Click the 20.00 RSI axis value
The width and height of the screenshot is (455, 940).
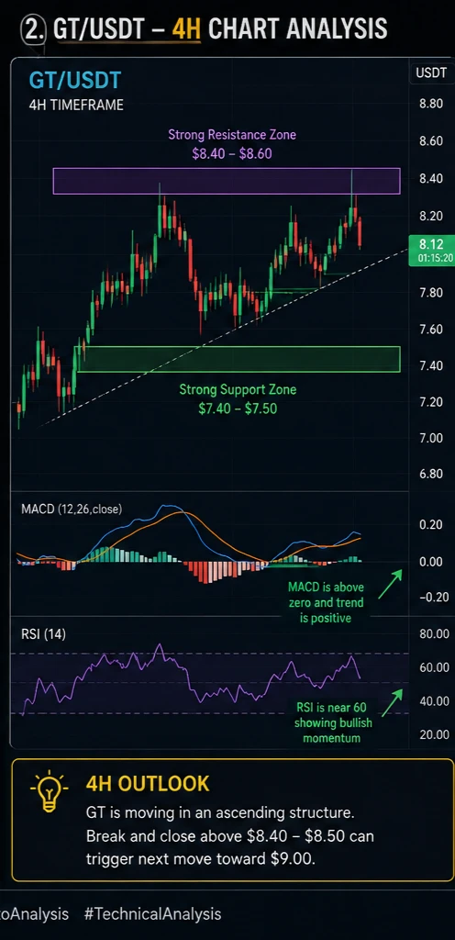point(435,734)
